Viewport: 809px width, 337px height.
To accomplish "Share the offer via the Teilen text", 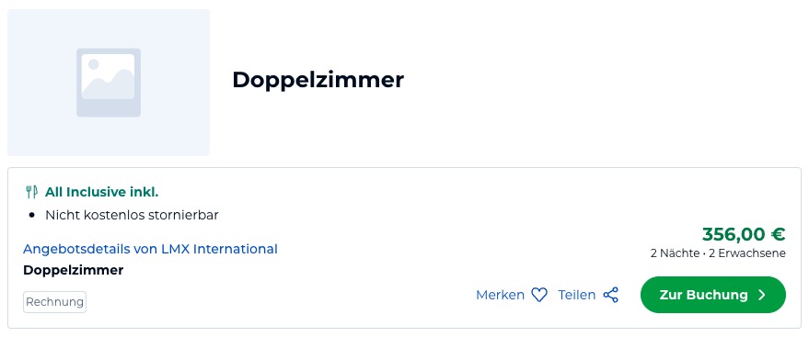I will click(577, 295).
